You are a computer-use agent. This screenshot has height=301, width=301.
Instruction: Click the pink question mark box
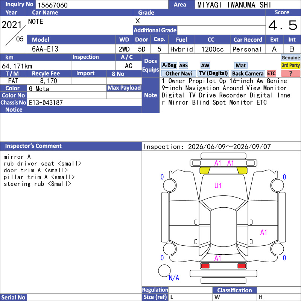click(x=290, y=73)
